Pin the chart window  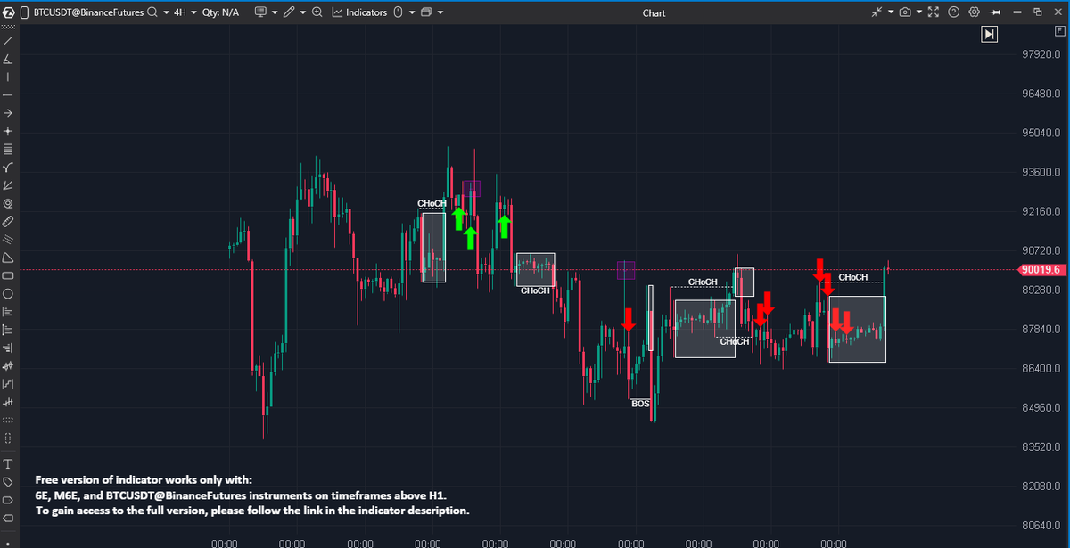[x=994, y=12]
